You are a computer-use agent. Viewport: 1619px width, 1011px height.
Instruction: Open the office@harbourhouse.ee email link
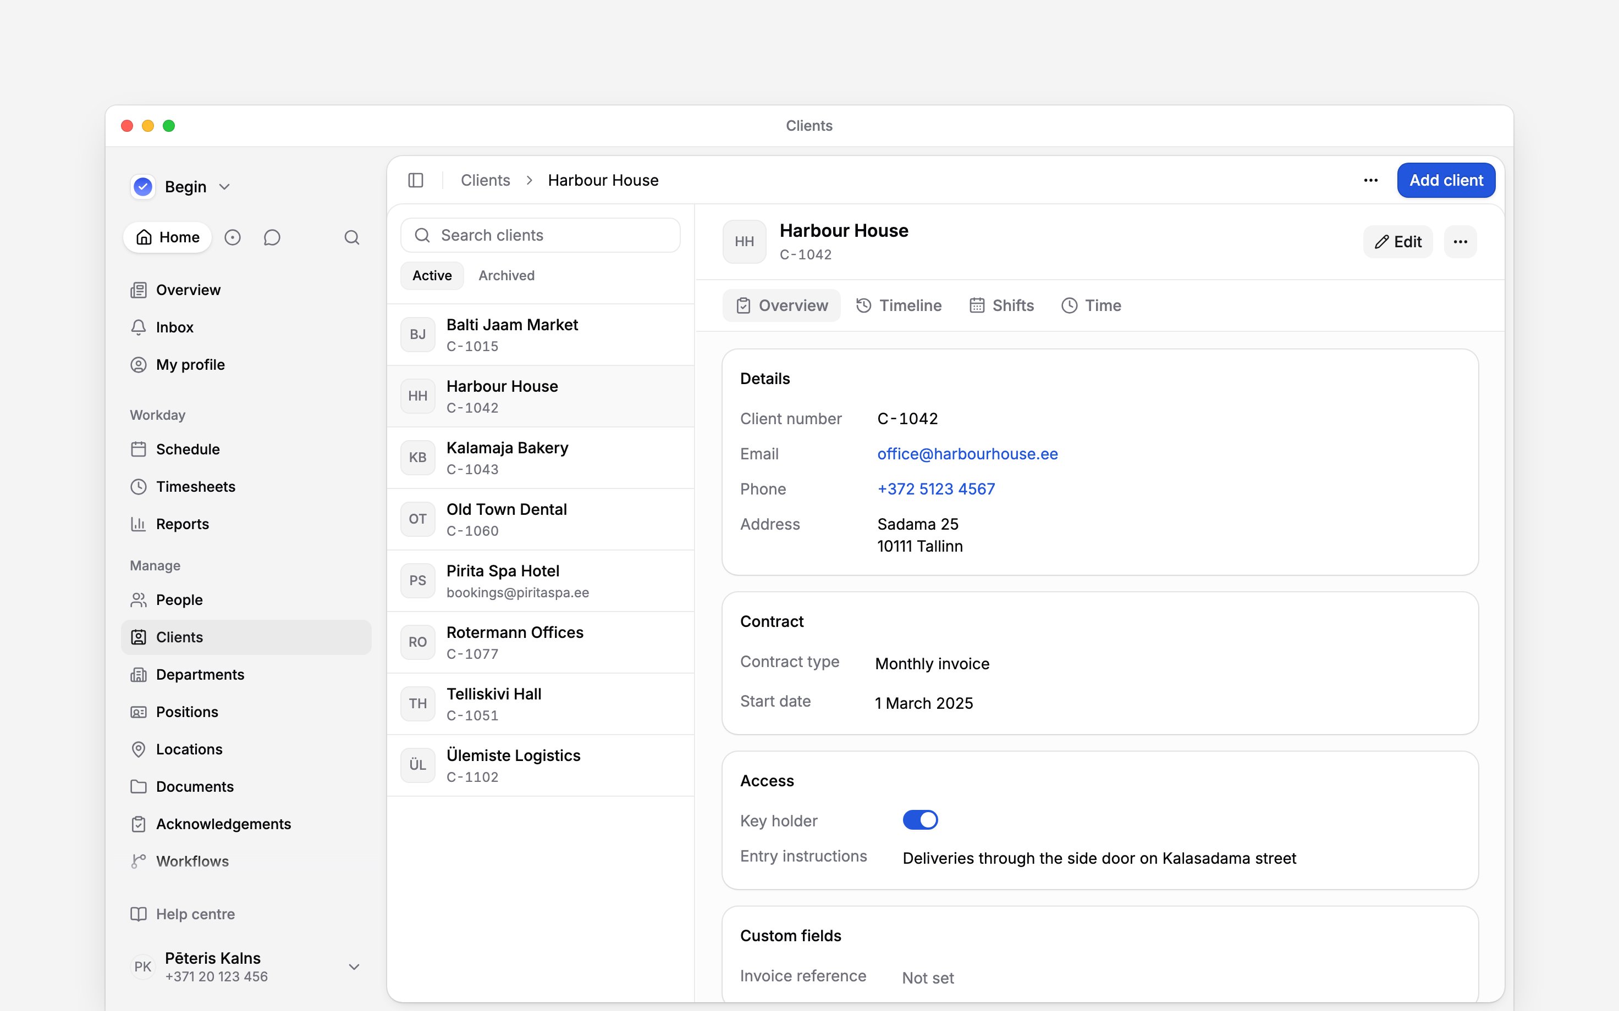point(967,454)
